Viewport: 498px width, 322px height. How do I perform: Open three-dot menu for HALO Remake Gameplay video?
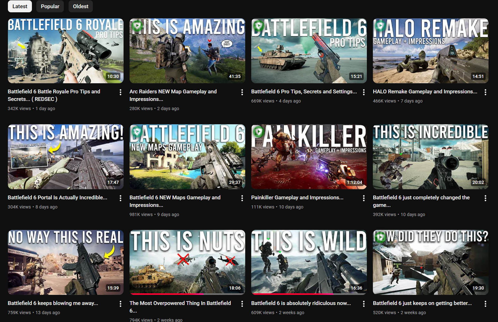point(485,92)
